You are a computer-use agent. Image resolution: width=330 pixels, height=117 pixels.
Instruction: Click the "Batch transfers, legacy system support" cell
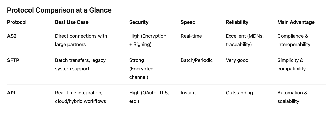80,65
